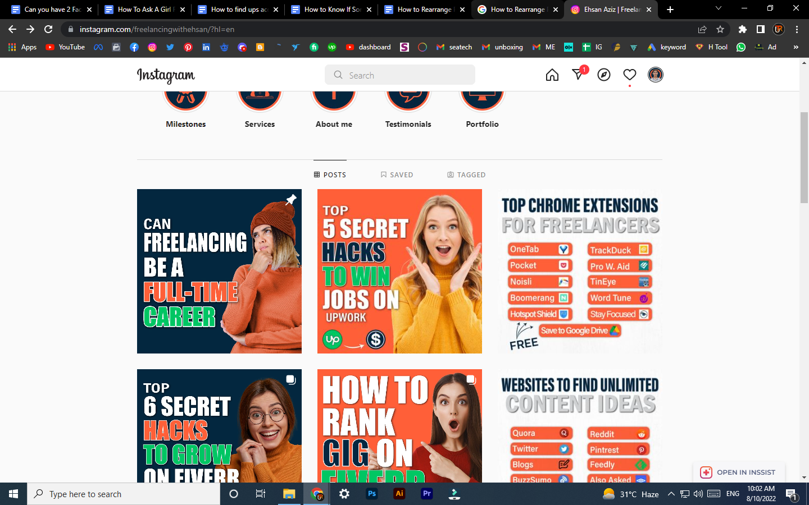Click the page vertical scrollbar thumb

click(x=805, y=158)
